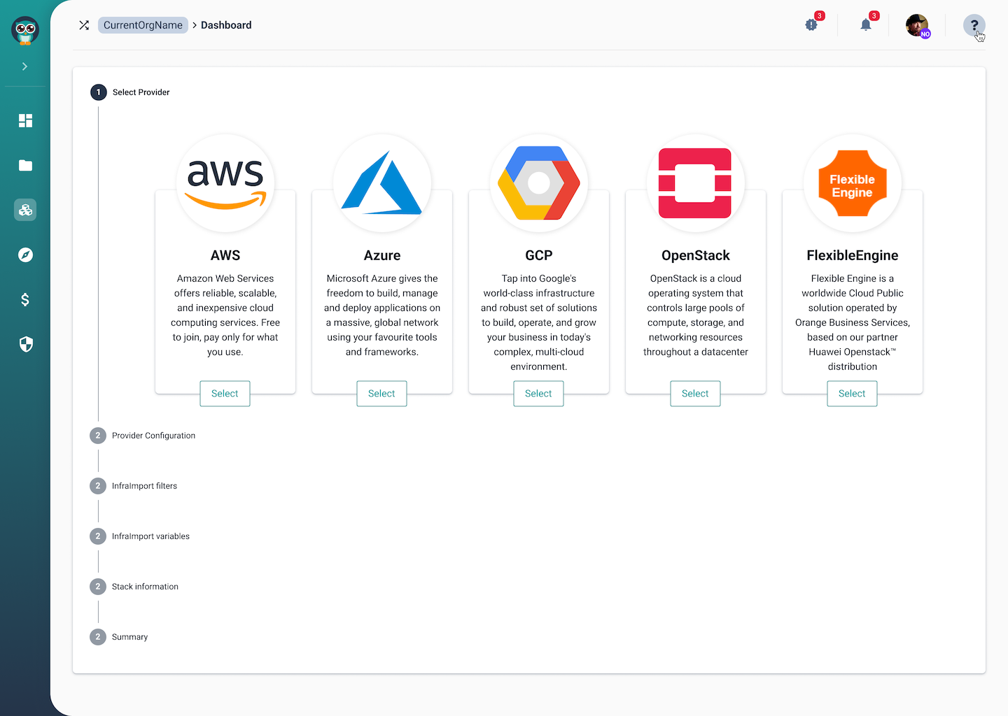Click the Tap into Google's description text
This screenshot has height=716, width=1008.
coord(539,322)
